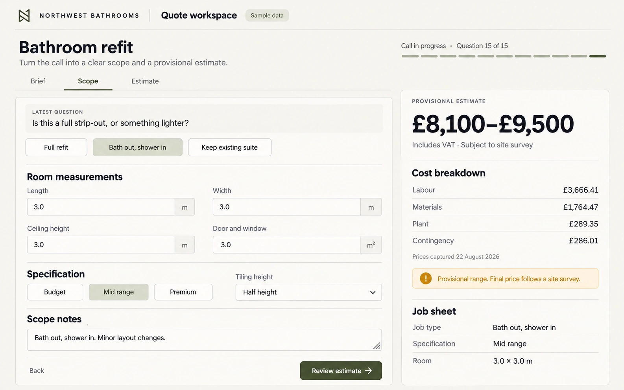The width and height of the screenshot is (624, 390).
Task: Click the Job type value in Job sheet
Action: coord(524,327)
